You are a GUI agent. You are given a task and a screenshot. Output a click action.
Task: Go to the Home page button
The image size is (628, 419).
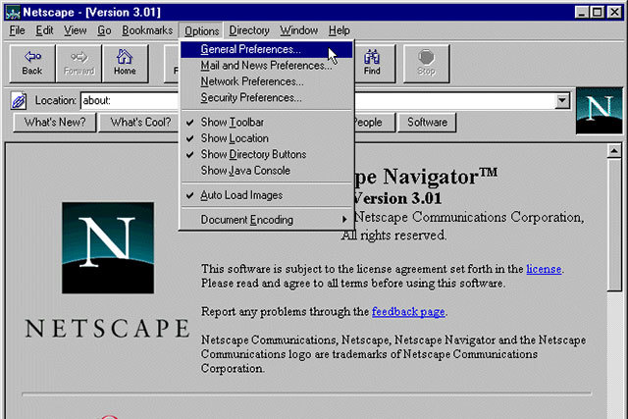point(125,64)
